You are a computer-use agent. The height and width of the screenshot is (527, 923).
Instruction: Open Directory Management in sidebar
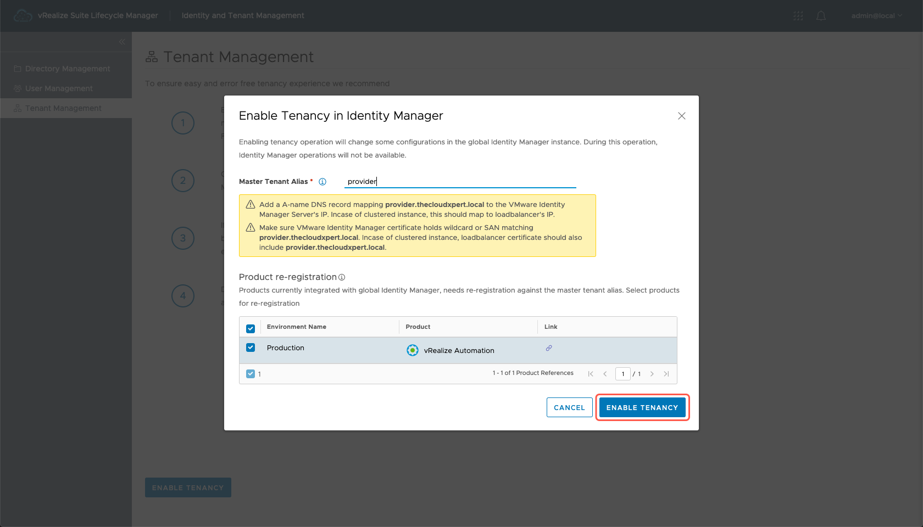[67, 69]
